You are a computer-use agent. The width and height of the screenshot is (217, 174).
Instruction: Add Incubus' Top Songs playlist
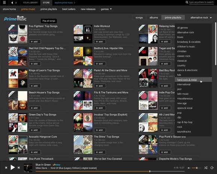[100, 130]
